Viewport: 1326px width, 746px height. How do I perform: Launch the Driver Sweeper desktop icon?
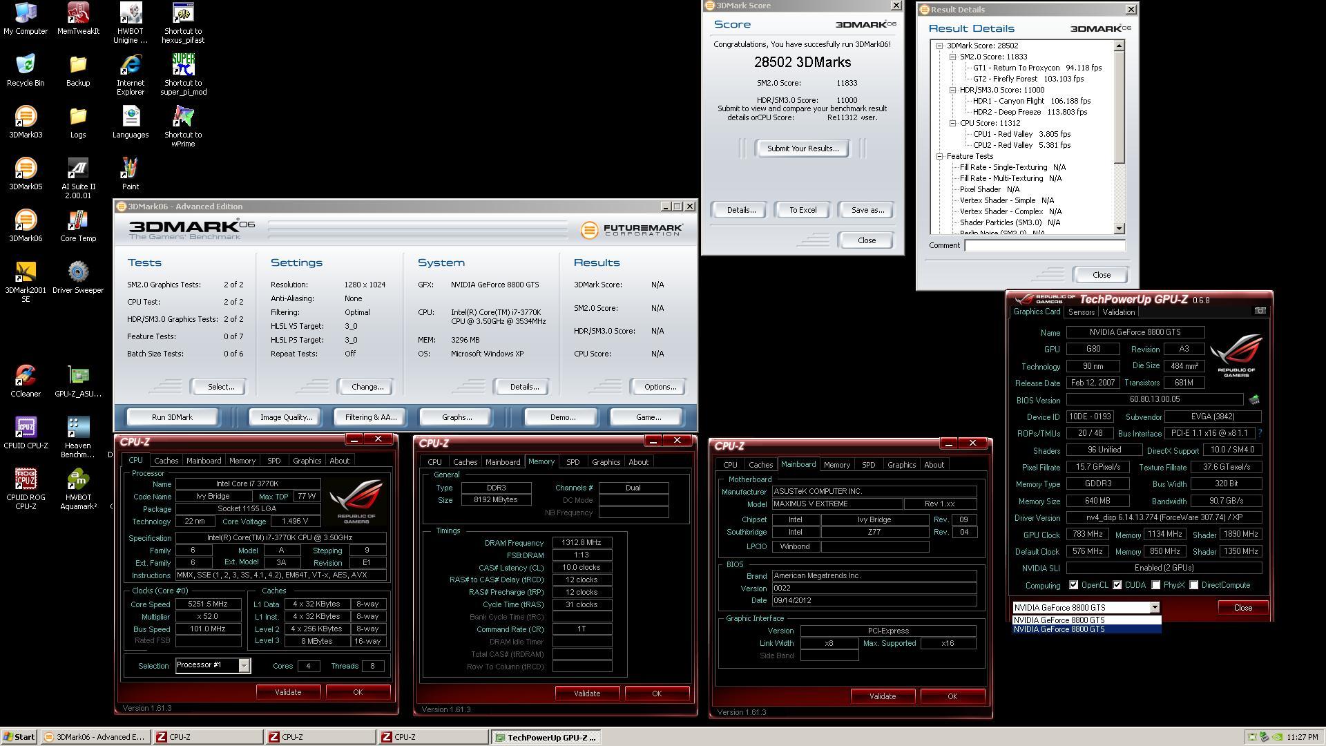coord(78,278)
